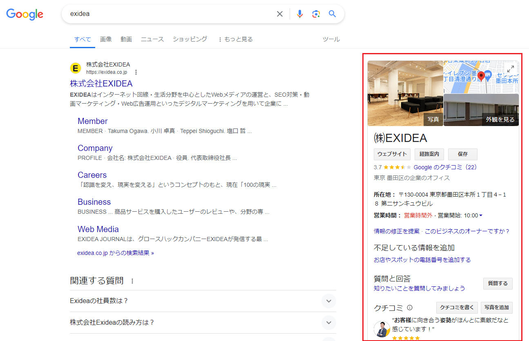Open the もっと見る search menu
Image resolution: width=529 pixels, height=341 pixels.
click(235, 39)
